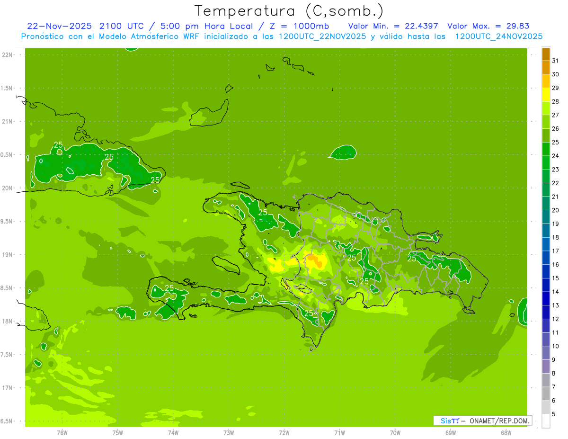Pick the lime swatch between 27 and 28

point(546,108)
